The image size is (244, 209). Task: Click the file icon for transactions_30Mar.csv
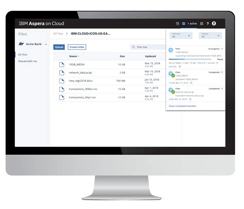coord(62,89)
